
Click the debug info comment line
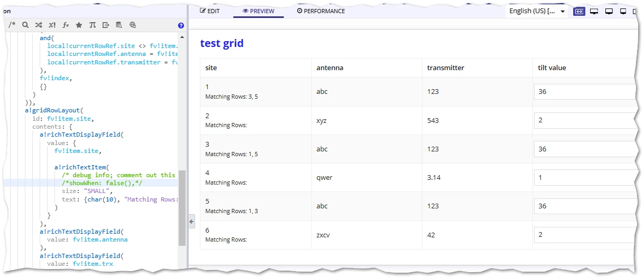coord(119,175)
